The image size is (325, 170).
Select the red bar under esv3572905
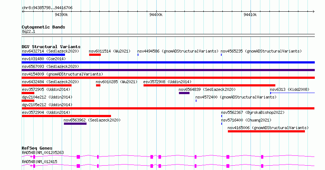click(x=28, y=93)
